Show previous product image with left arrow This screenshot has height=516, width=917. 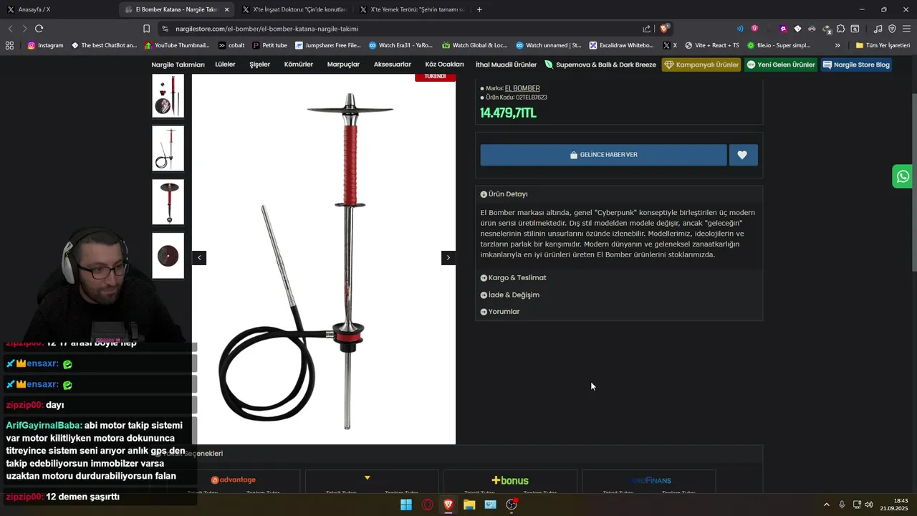(199, 257)
